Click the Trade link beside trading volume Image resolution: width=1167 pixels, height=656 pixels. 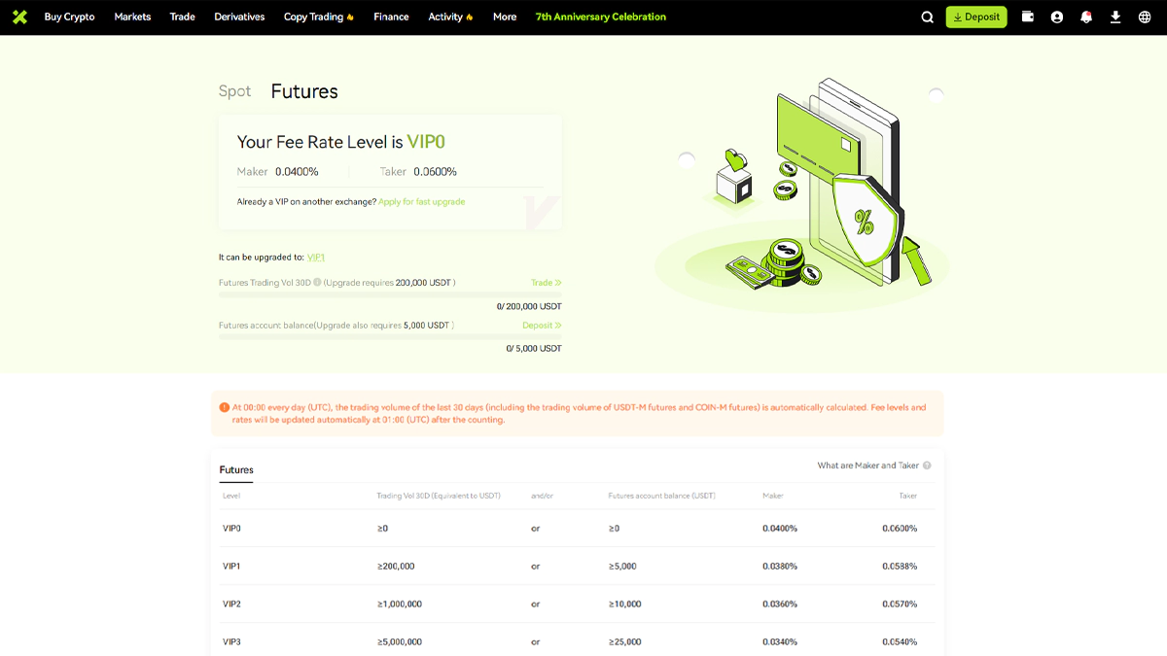click(x=546, y=283)
